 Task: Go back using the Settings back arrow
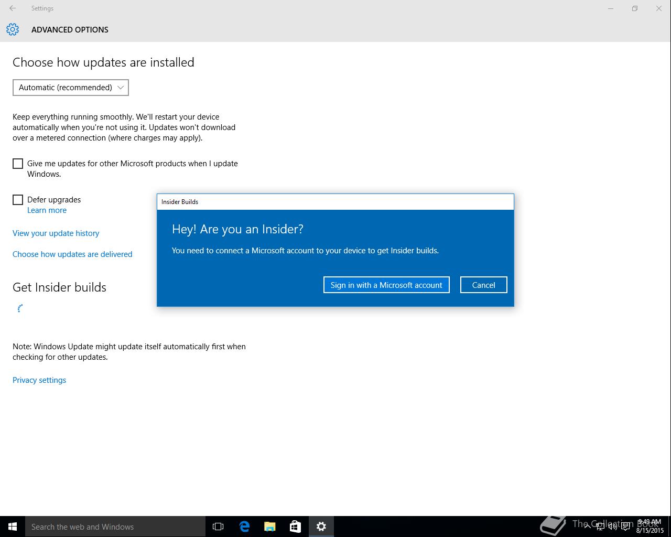[13, 8]
